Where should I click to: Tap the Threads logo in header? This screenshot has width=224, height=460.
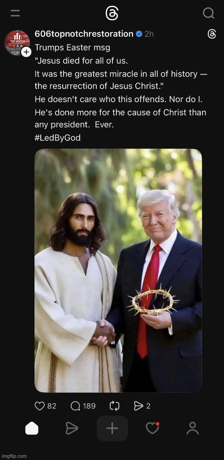112,13
